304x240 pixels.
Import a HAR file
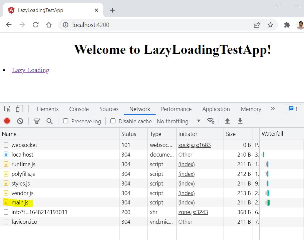[x=227, y=121]
